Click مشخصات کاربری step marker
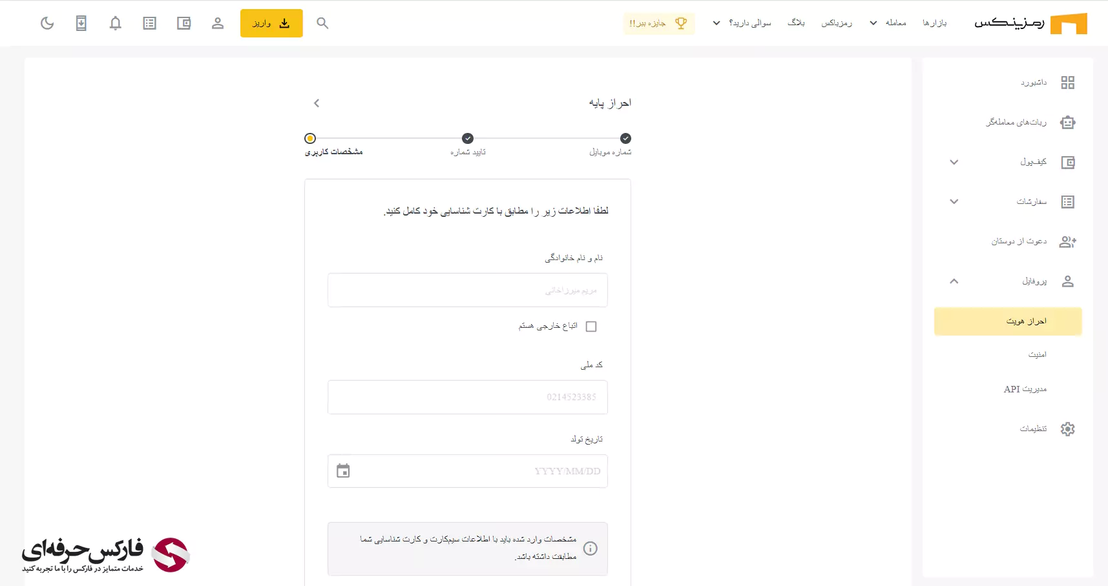This screenshot has height=586, width=1108. click(310, 138)
